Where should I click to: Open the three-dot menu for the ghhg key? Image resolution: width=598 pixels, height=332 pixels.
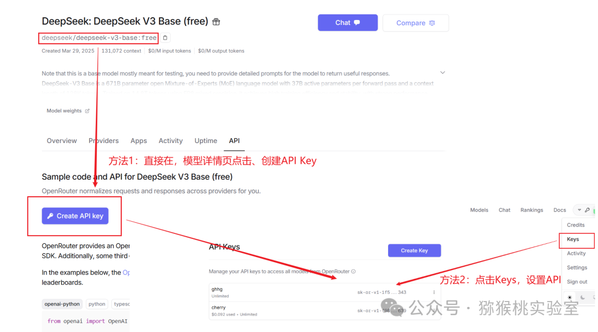[x=434, y=292]
